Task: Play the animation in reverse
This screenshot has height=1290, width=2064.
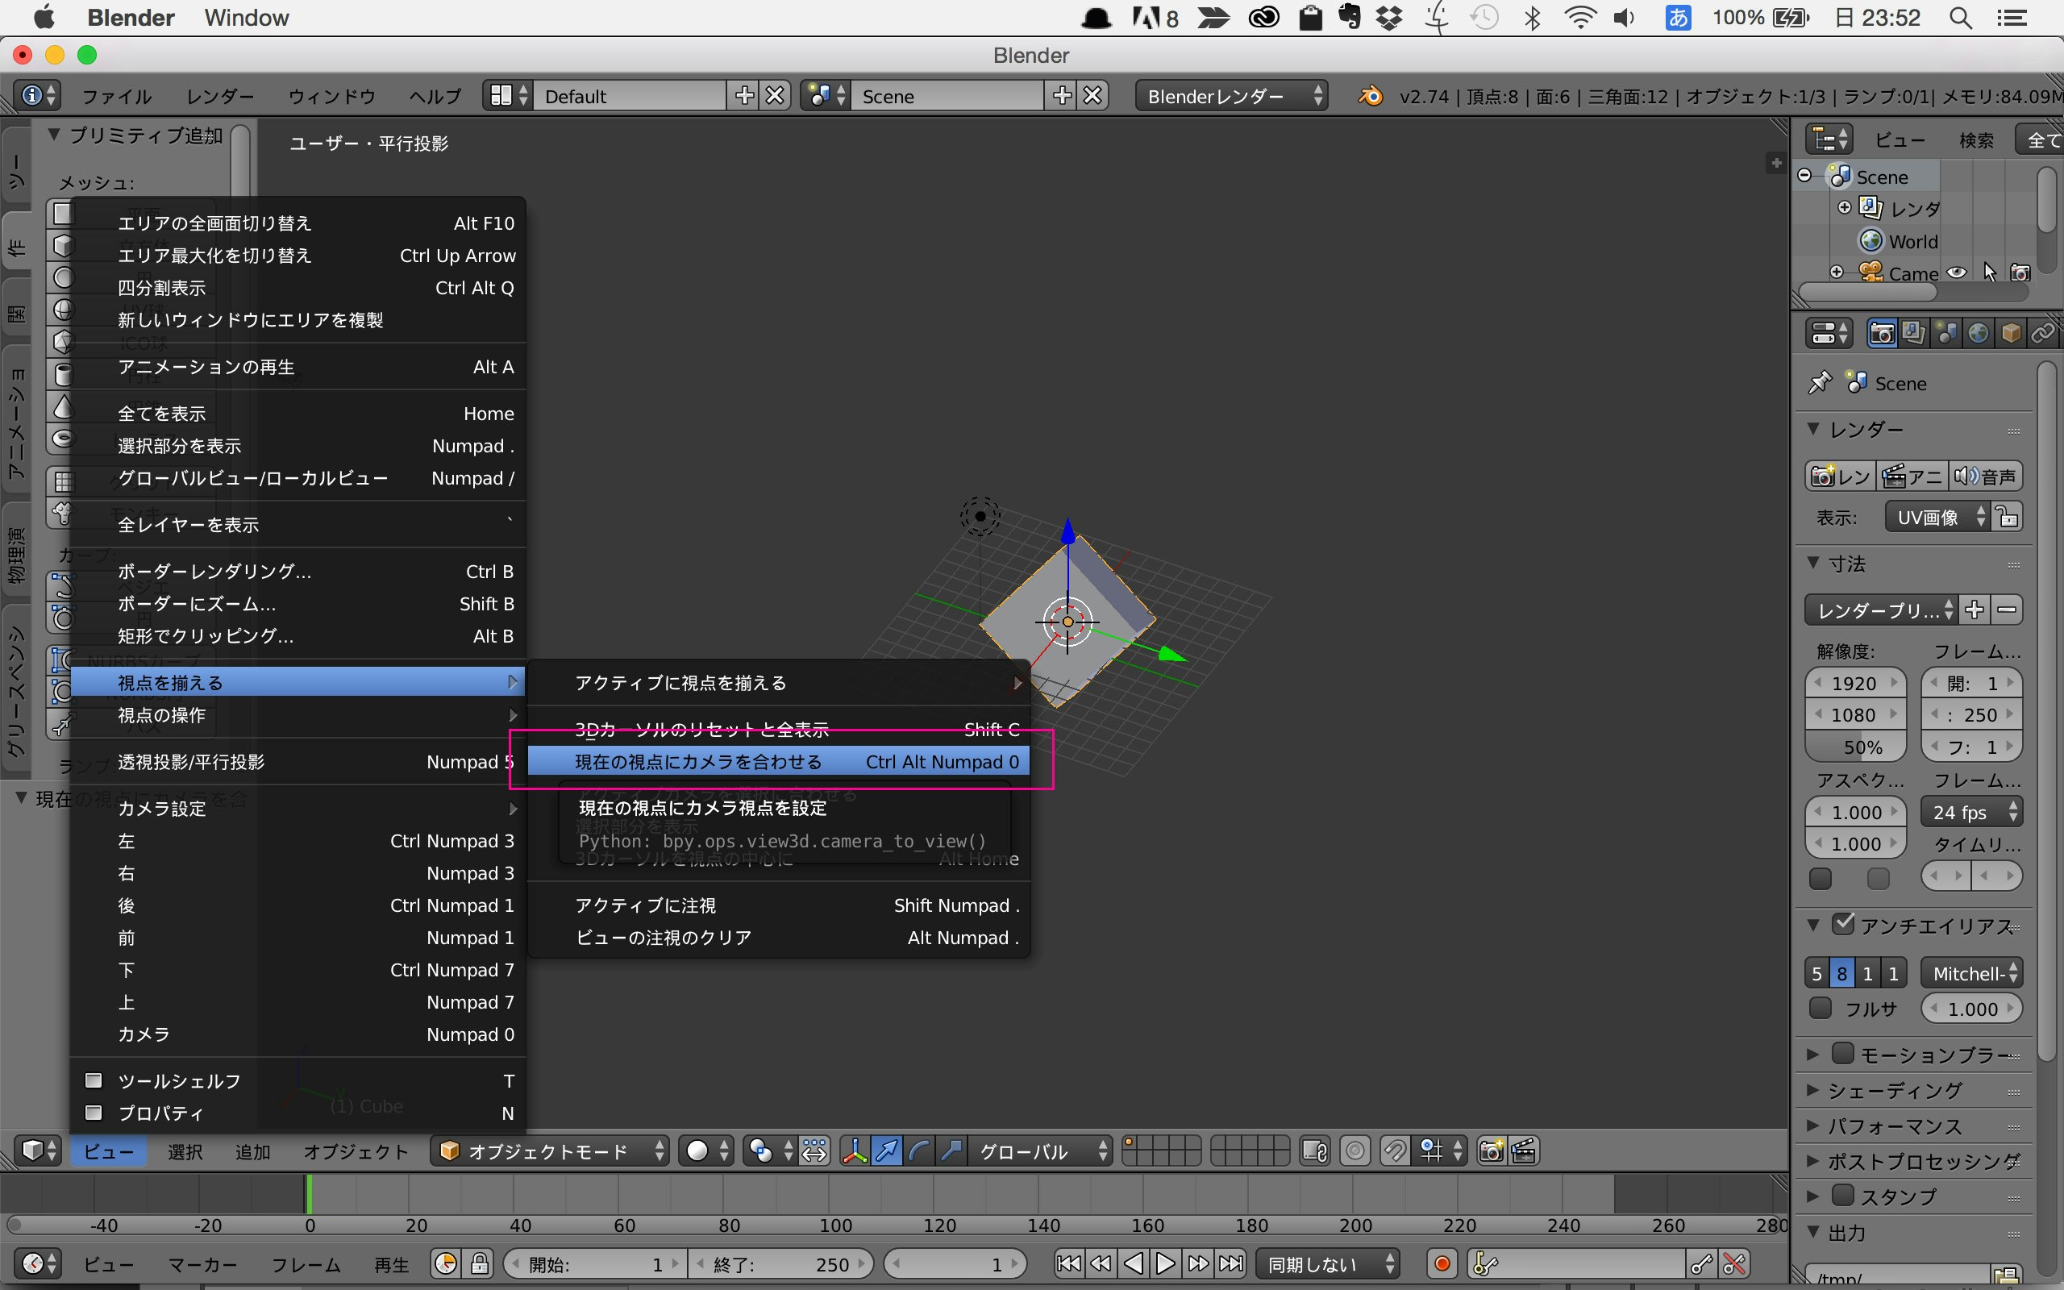Action: (x=1134, y=1263)
